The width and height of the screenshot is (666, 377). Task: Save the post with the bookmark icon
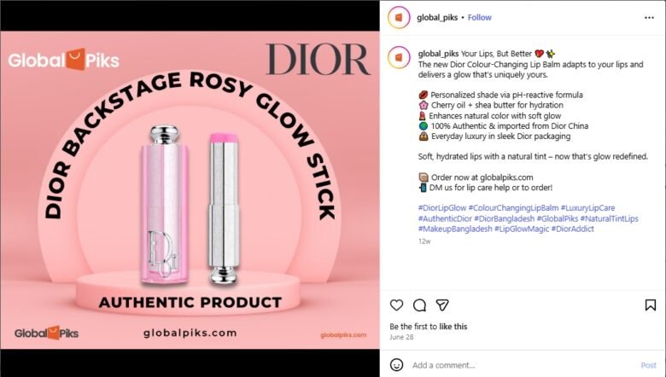point(651,304)
